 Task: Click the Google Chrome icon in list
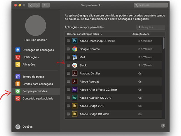tap(75, 49)
